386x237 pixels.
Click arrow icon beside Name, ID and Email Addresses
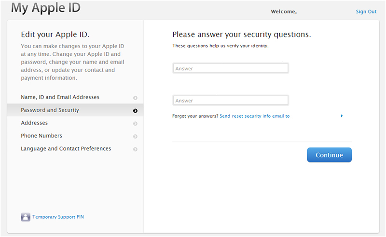point(135,98)
